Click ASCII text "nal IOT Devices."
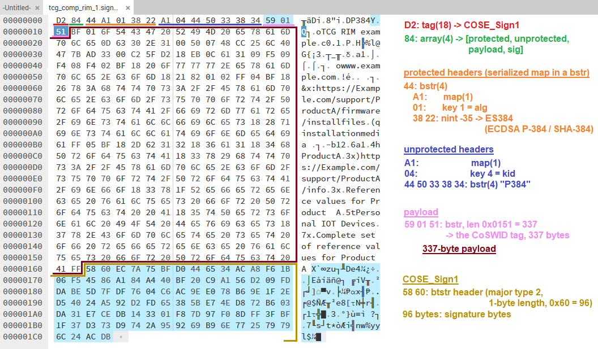Screen dimensions: 598x349 tap(340, 224)
